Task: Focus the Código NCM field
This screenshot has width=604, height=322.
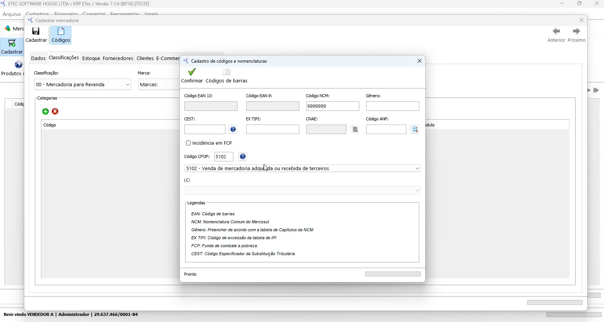Action: coord(333,106)
